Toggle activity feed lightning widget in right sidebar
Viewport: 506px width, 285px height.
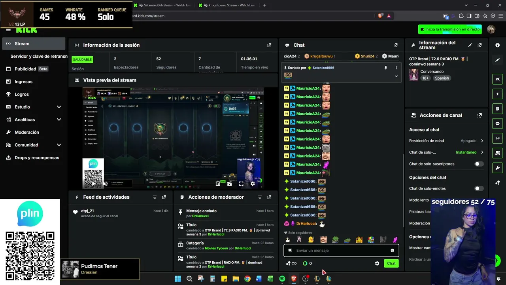point(497,94)
